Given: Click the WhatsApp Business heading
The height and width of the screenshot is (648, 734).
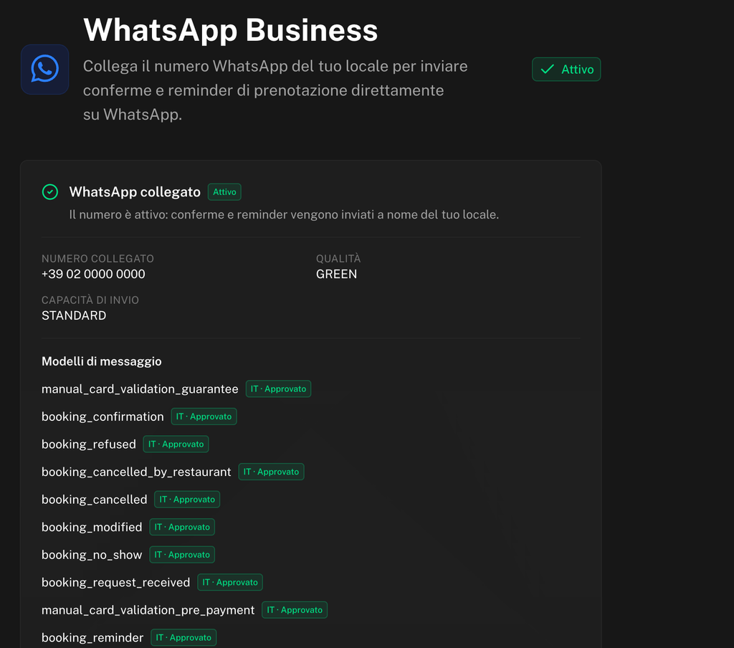Looking at the screenshot, I should (x=230, y=30).
